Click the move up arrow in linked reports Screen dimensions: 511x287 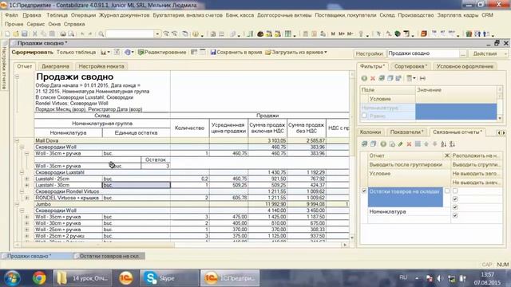426,144
